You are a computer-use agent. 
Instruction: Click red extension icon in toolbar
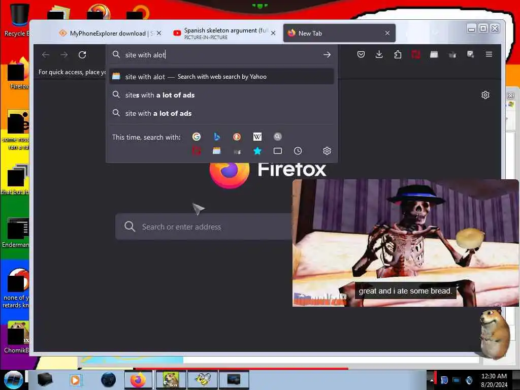(415, 54)
